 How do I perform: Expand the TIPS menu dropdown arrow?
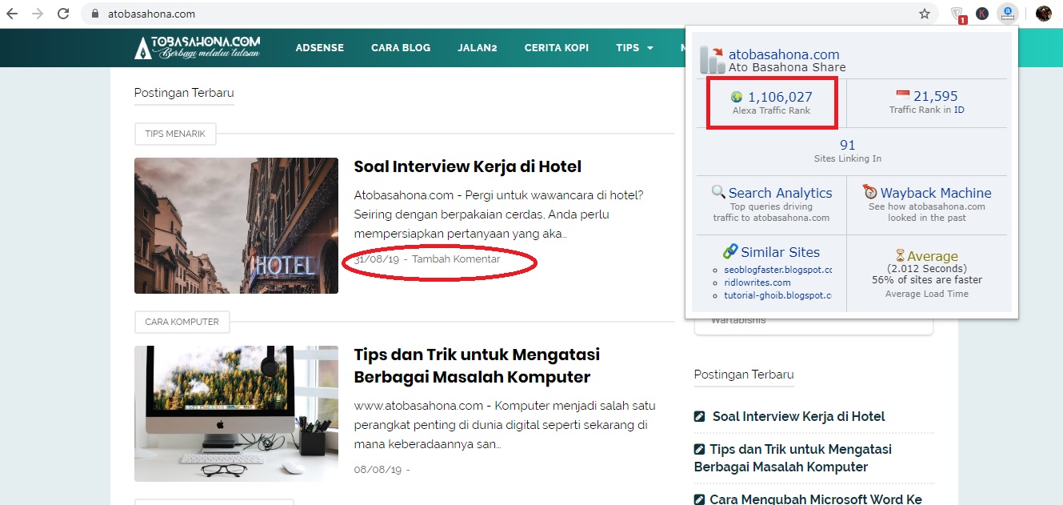[x=650, y=48]
